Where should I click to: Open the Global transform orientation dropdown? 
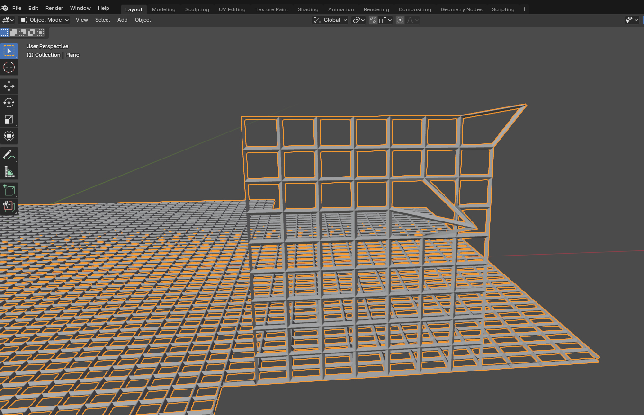tap(331, 20)
